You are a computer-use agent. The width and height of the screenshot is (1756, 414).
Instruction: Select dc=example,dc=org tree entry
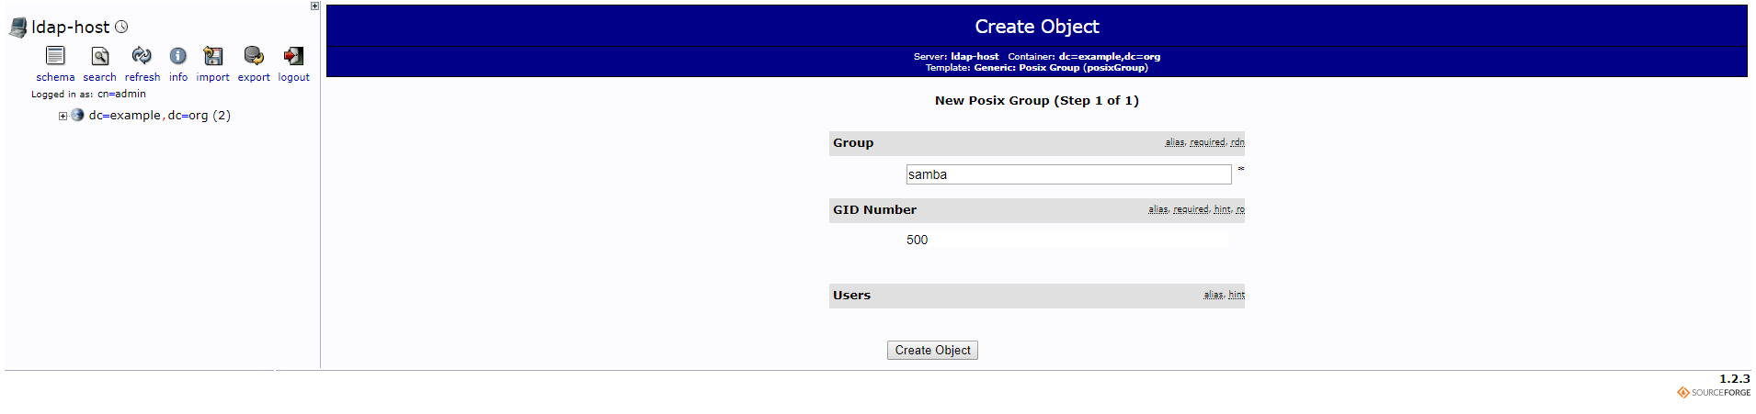(x=159, y=115)
